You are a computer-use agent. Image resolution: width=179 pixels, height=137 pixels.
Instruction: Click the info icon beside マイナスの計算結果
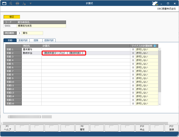point(155,46)
